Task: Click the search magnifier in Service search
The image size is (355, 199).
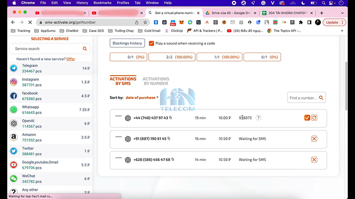Action: (85, 49)
